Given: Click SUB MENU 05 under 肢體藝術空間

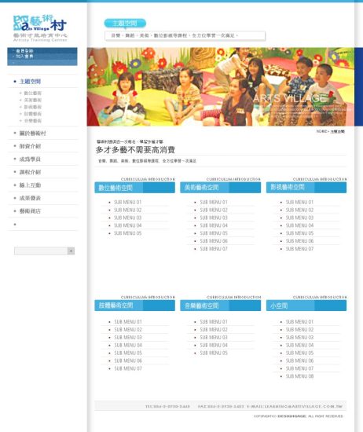Looking at the screenshot, I should [x=128, y=353].
